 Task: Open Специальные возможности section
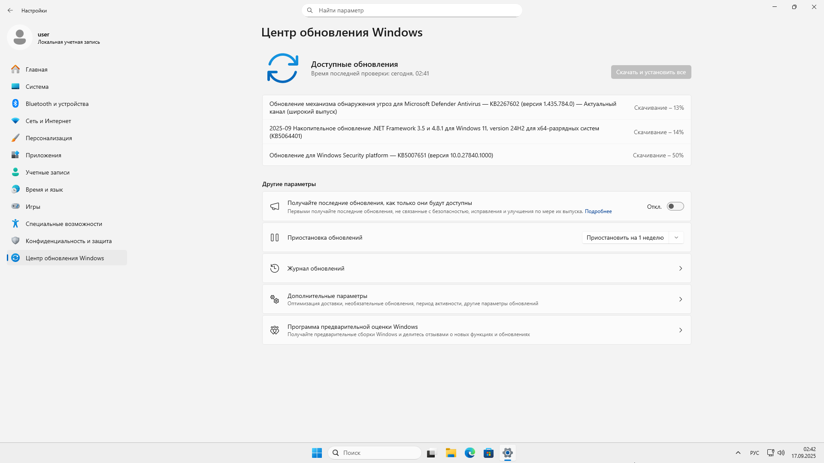pyautogui.click(x=67, y=223)
